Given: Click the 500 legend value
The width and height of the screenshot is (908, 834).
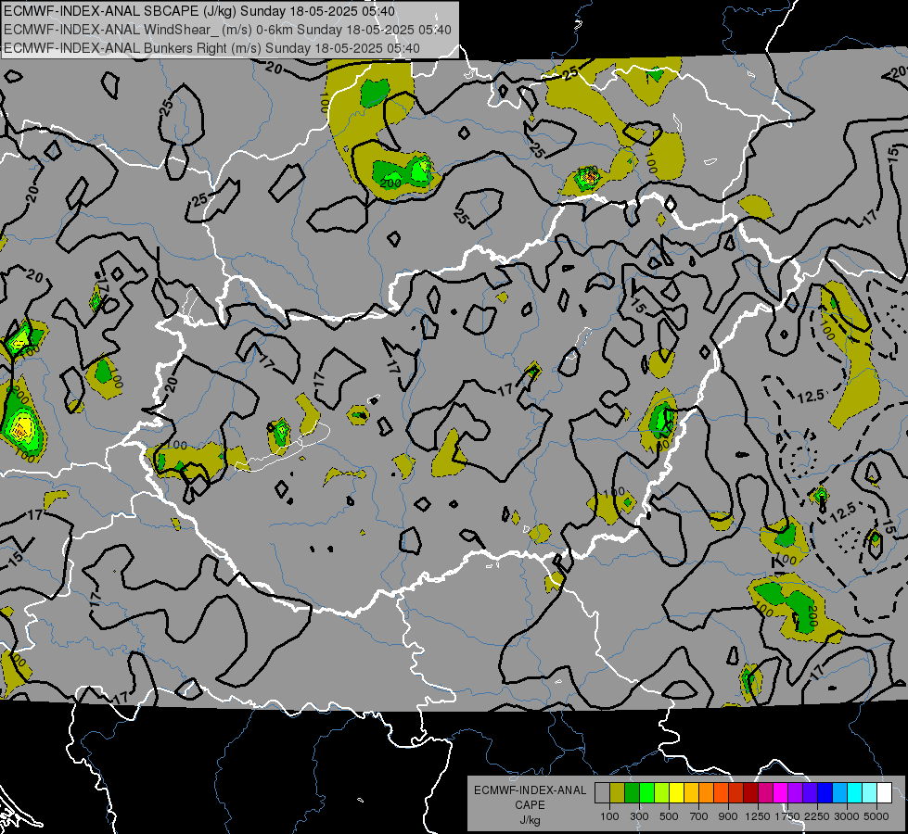Looking at the screenshot, I should coord(669,817).
